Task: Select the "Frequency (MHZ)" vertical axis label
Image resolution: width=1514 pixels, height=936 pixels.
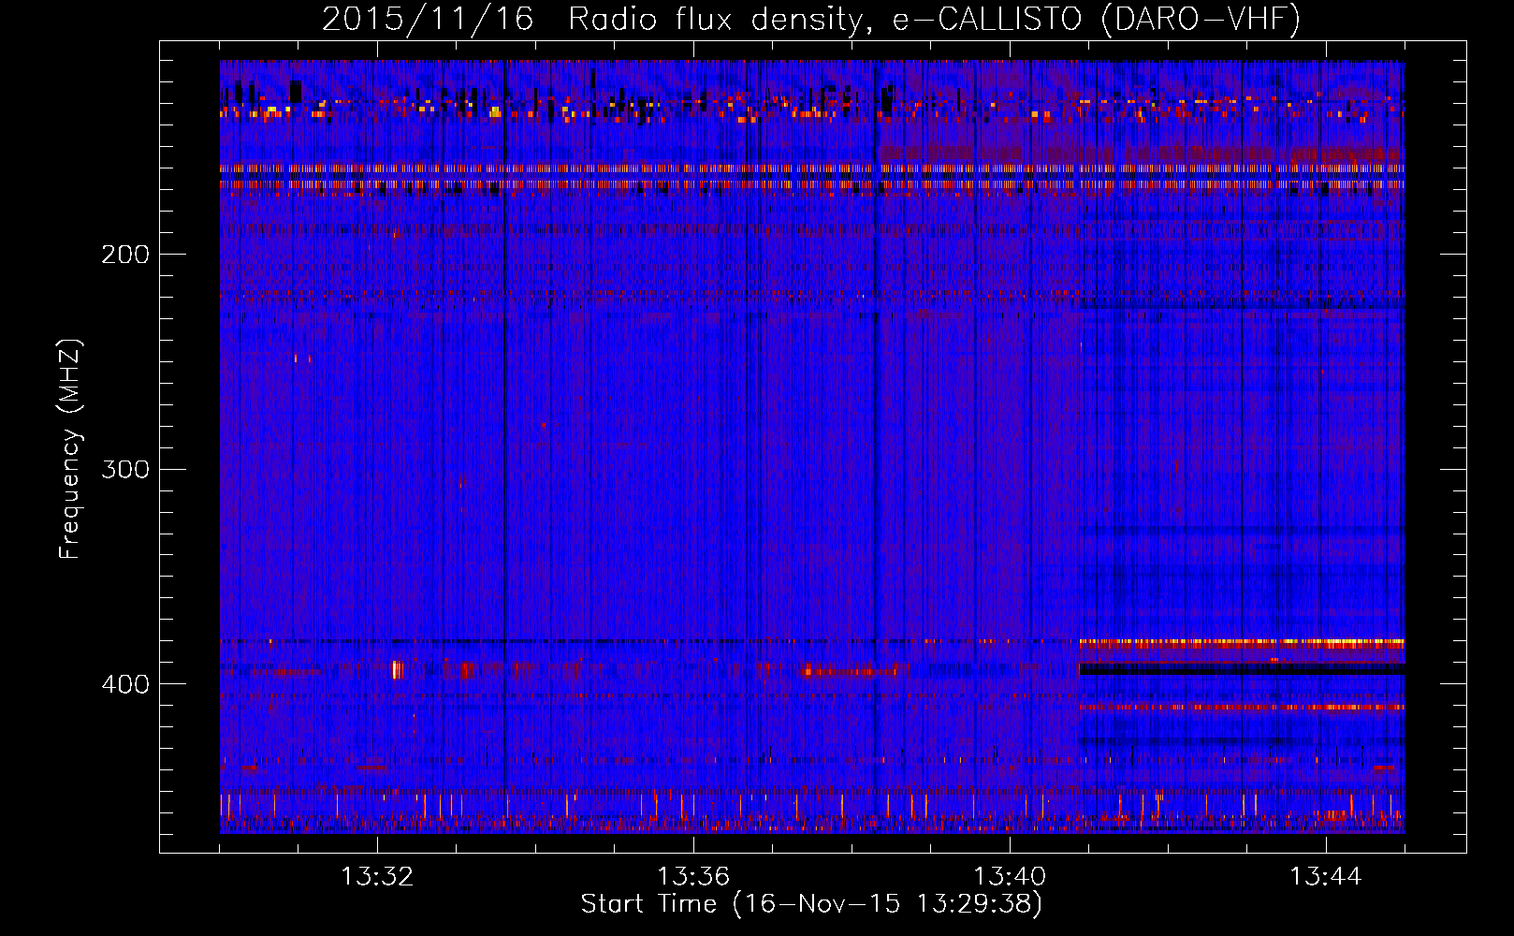Action: (70, 449)
